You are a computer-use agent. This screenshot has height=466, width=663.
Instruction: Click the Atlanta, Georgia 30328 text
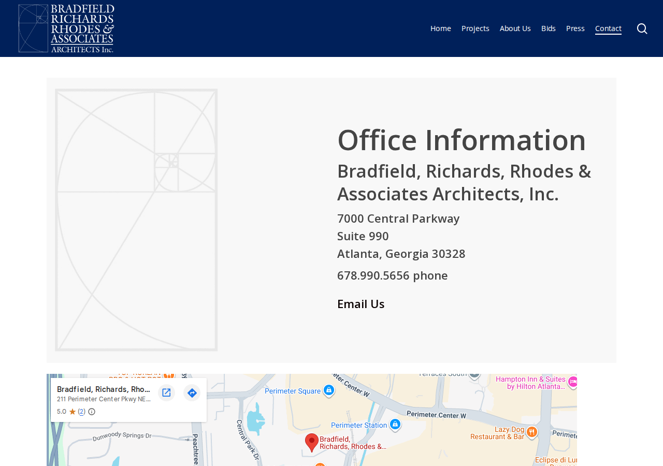401,254
